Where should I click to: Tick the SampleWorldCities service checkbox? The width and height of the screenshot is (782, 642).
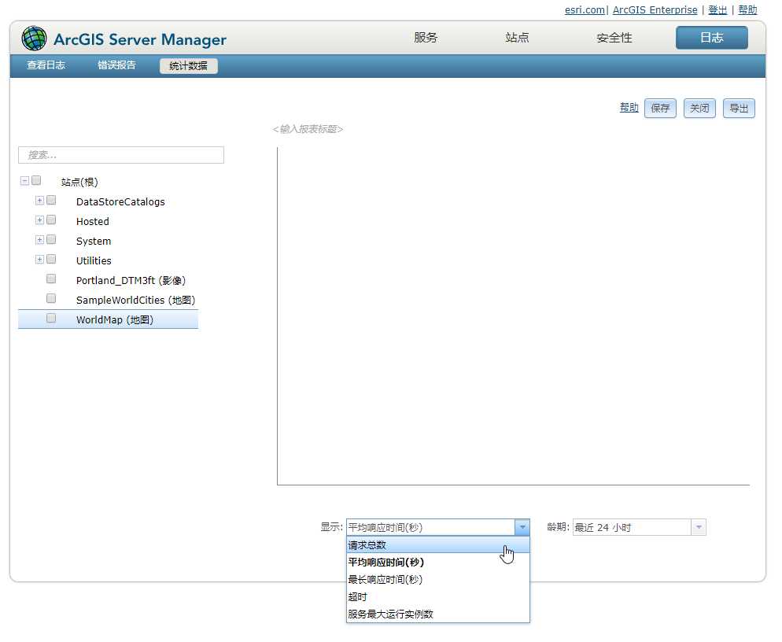pos(51,298)
